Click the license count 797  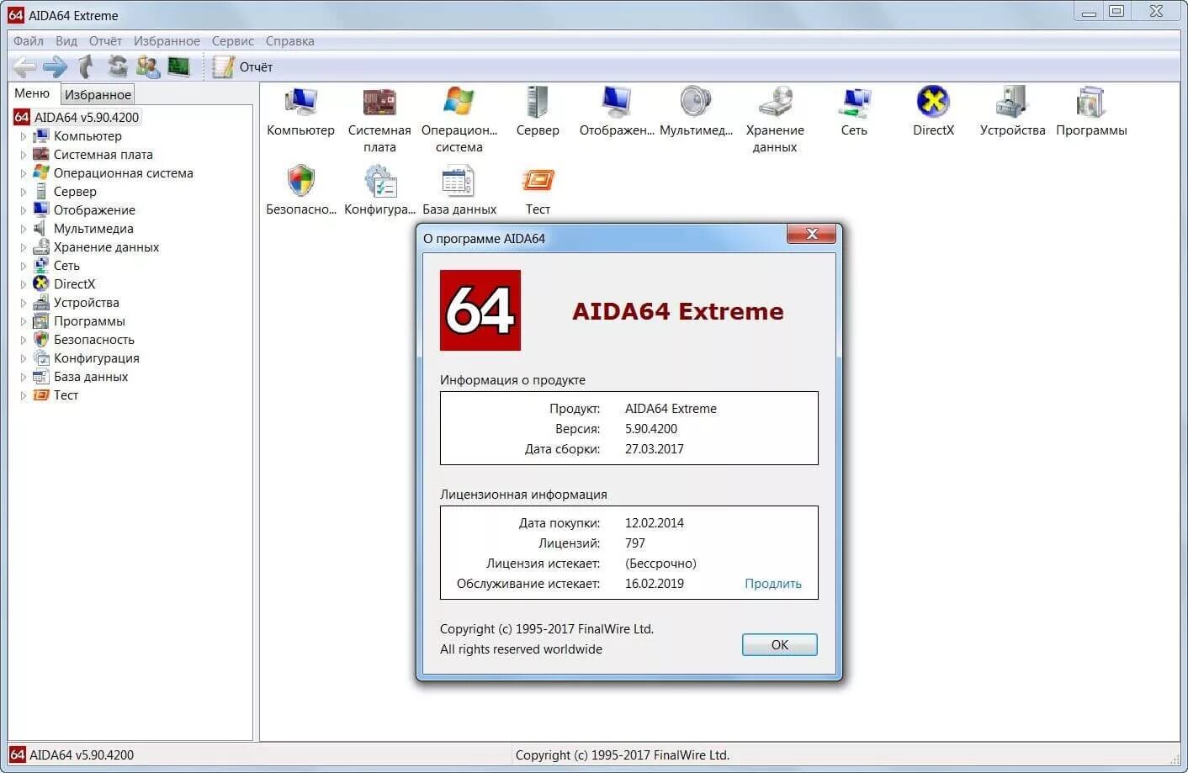tap(635, 543)
